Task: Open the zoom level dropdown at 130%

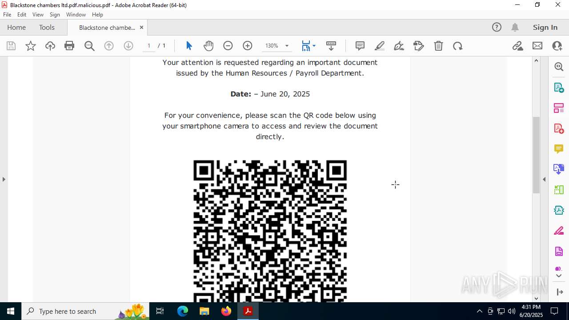Action: coord(287,46)
